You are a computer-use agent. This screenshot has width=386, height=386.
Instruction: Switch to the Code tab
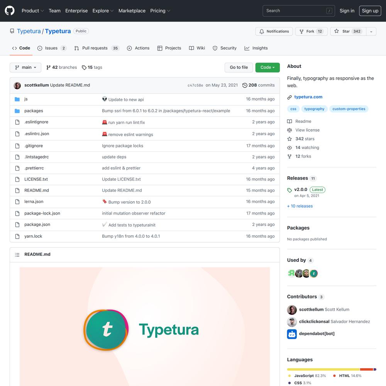point(21,48)
